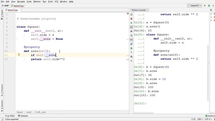Click the 11:23 cursor position indicator
Viewport: 215px width, 121px height.
point(193,119)
